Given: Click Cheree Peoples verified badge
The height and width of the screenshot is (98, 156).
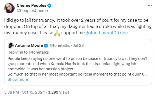Looking at the screenshot, I should pyautogui.click(x=49, y=5).
